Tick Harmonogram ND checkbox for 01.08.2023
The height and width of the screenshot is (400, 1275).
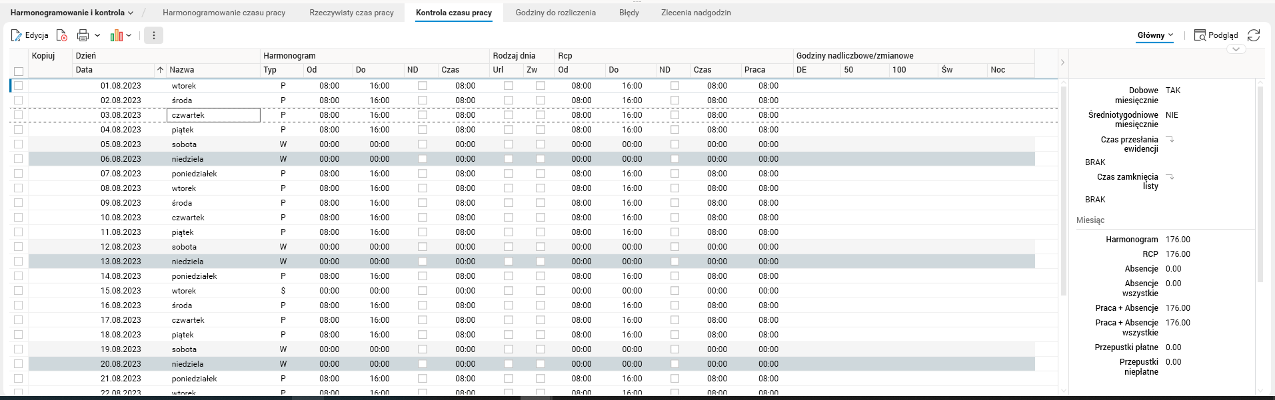click(423, 86)
